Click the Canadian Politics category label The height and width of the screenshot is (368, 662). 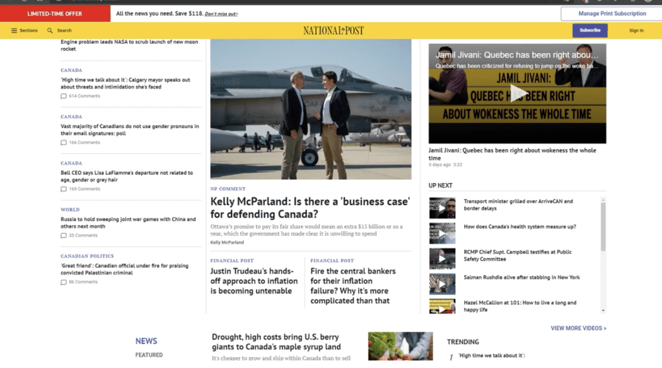click(87, 256)
